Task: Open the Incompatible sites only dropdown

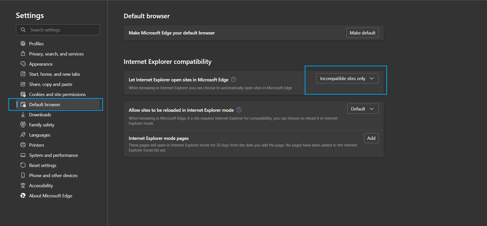Action: click(x=347, y=78)
